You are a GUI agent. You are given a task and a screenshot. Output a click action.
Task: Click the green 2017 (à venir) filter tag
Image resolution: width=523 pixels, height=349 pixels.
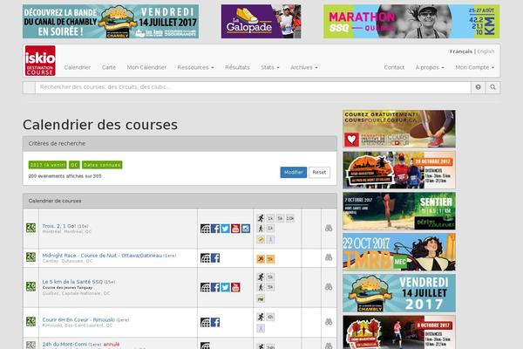click(47, 165)
